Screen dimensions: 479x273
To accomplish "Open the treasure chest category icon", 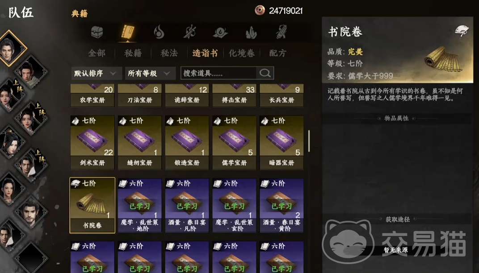I will [x=97, y=32].
